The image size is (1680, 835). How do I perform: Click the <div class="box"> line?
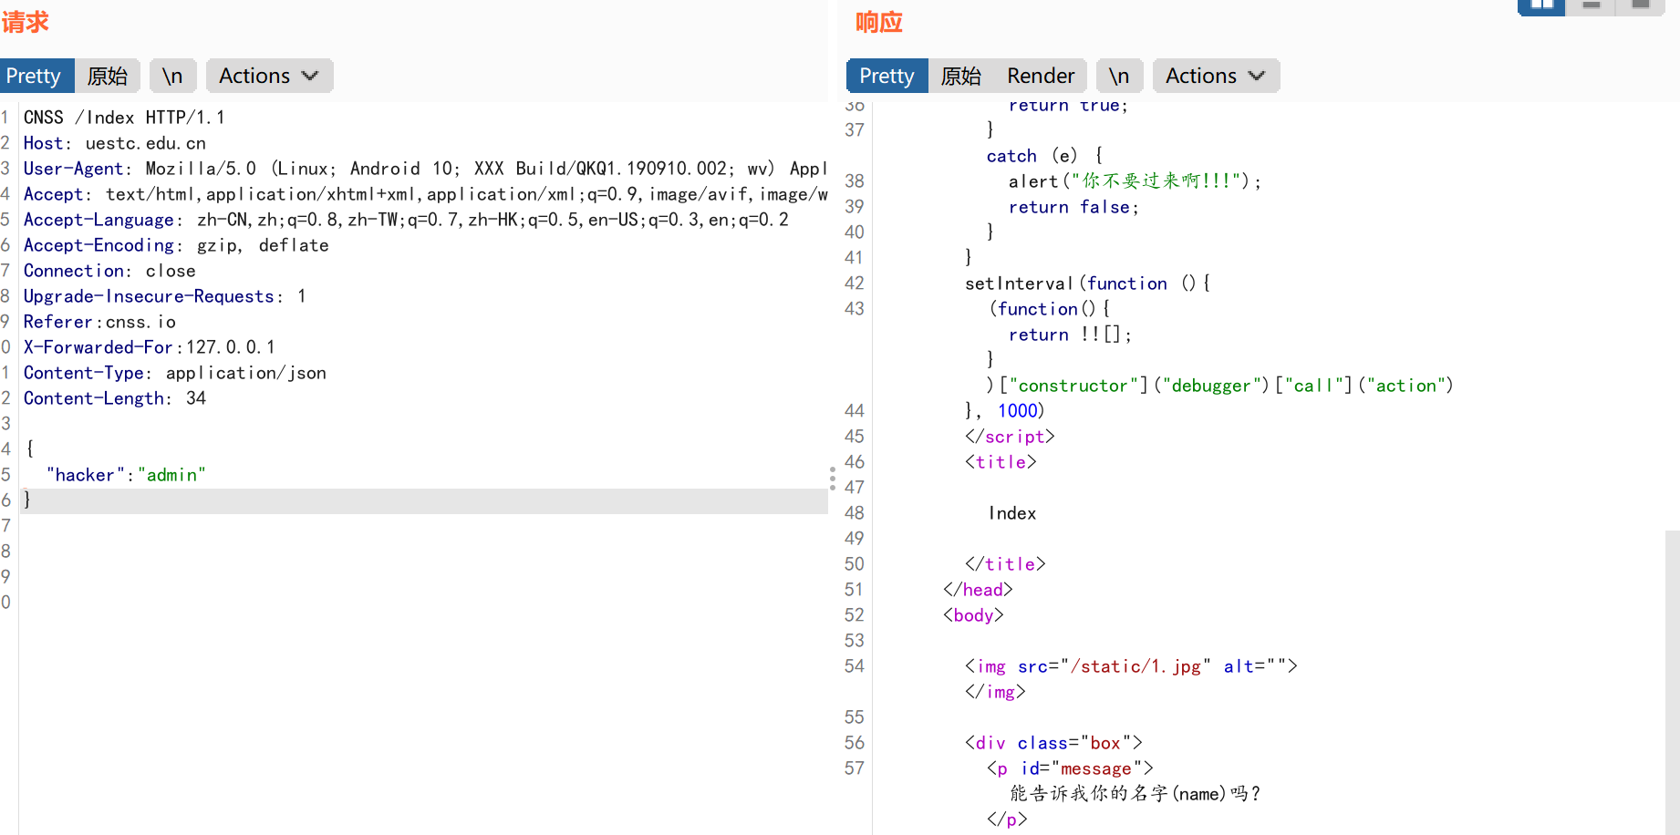pyautogui.click(x=1053, y=743)
